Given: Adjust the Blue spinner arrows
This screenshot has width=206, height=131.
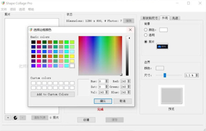Looking at the screenshot, I should pyautogui.click(x=129, y=92).
